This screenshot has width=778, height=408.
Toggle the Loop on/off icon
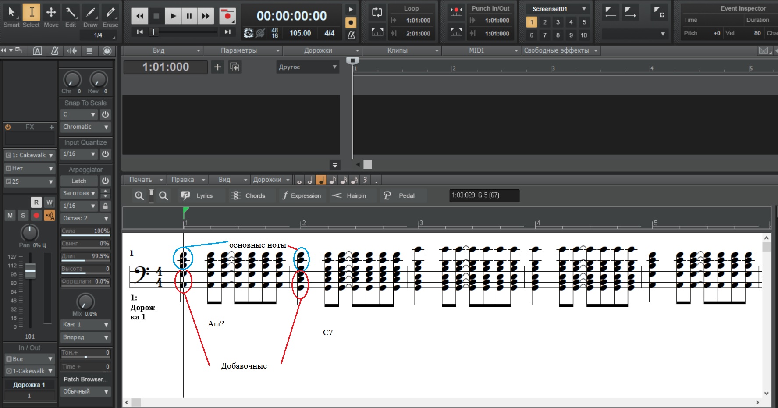(x=377, y=12)
